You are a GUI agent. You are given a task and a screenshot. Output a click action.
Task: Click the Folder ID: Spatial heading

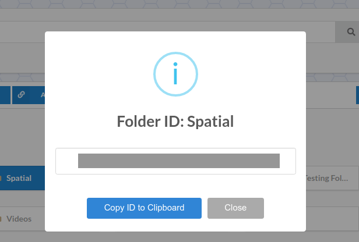175,122
